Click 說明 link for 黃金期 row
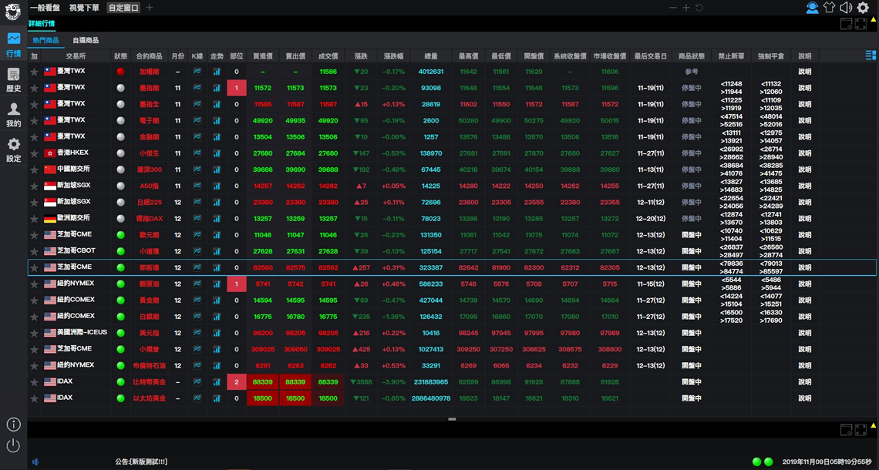This screenshot has height=470, width=879. click(804, 300)
